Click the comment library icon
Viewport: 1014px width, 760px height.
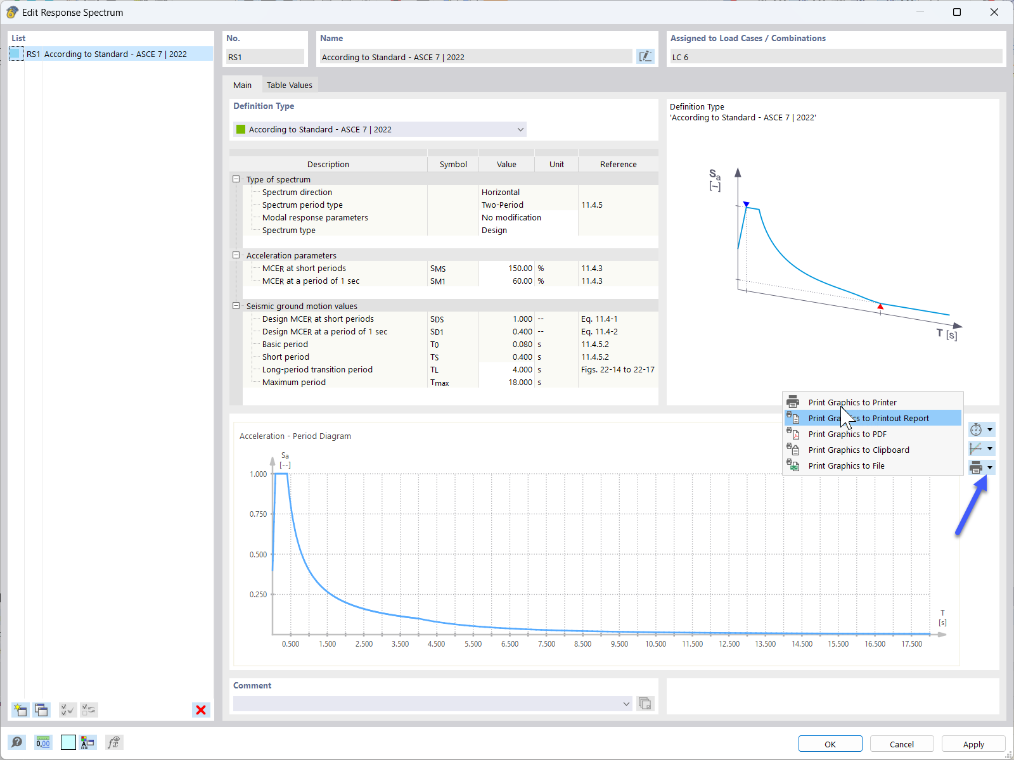(x=645, y=704)
